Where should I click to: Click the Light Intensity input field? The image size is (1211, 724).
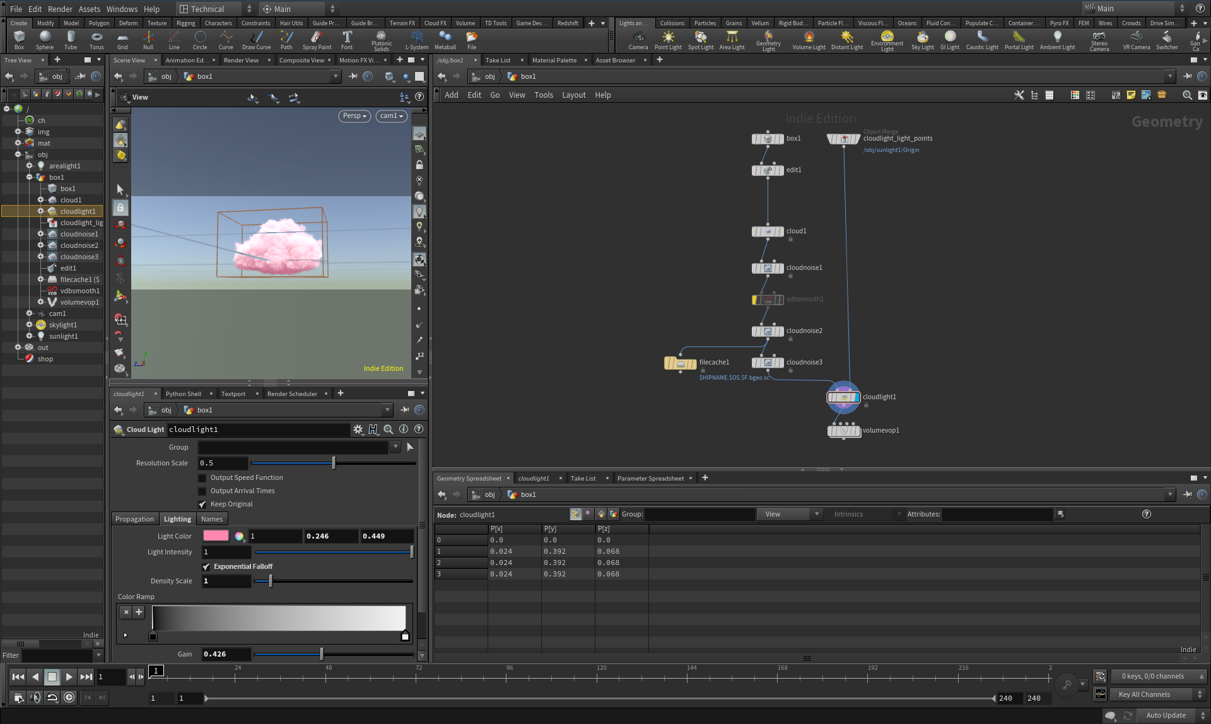[x=226, y=552]
